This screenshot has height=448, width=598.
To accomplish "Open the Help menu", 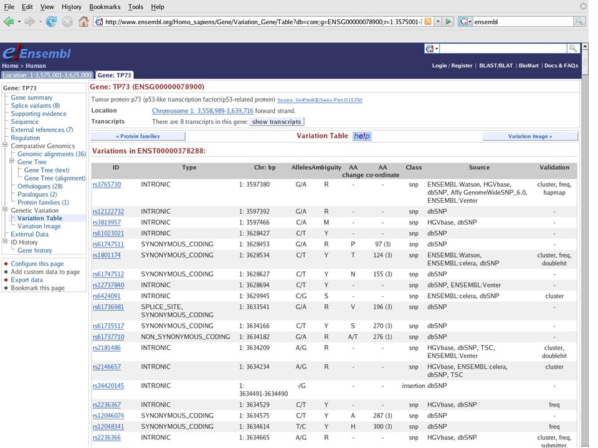I will (158, 7).
